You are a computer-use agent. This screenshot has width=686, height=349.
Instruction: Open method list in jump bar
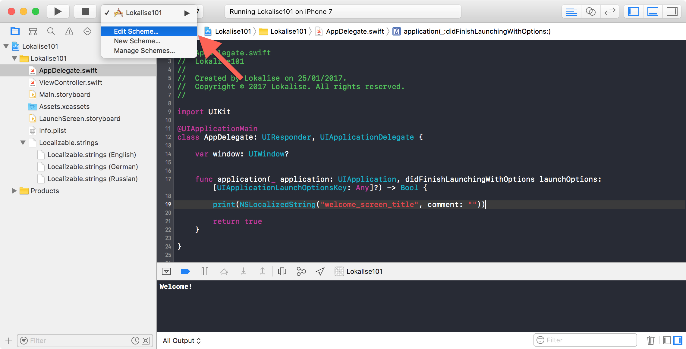[471, 31]
